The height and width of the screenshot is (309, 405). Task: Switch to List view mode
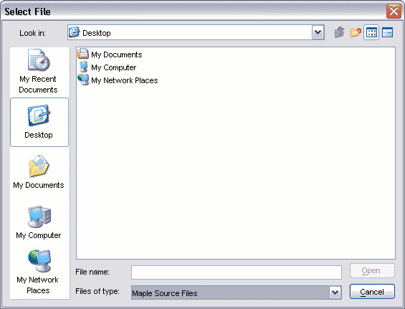point(371,32)
